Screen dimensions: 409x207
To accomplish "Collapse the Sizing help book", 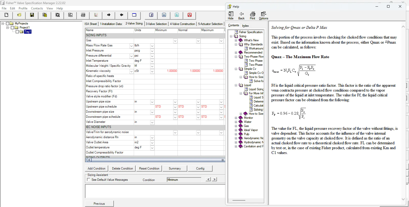I will (231, 36).
